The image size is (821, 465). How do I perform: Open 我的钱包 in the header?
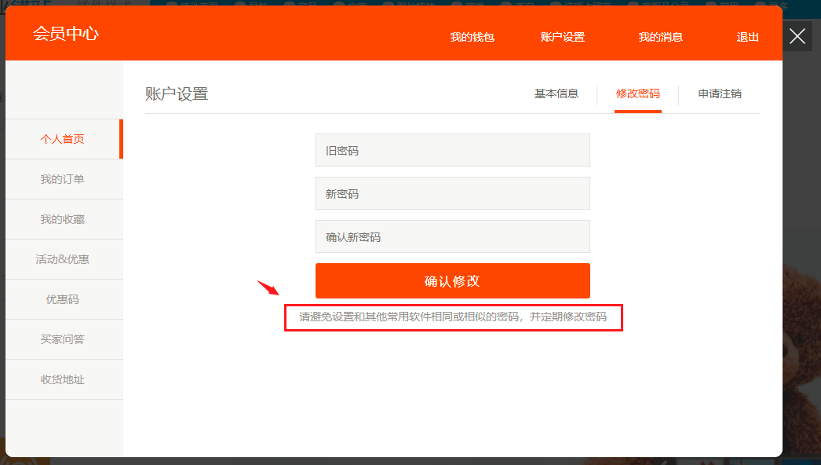(x=472, y=37)
